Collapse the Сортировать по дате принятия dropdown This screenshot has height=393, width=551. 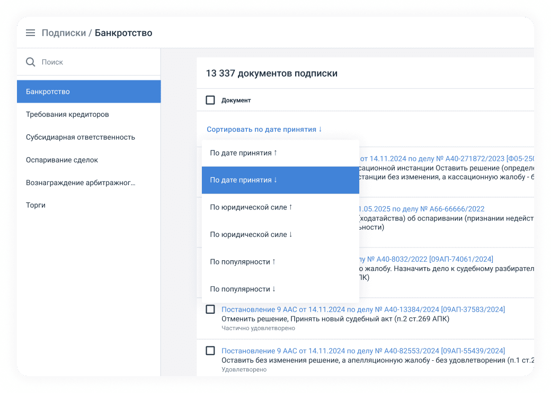coord(264,129)
